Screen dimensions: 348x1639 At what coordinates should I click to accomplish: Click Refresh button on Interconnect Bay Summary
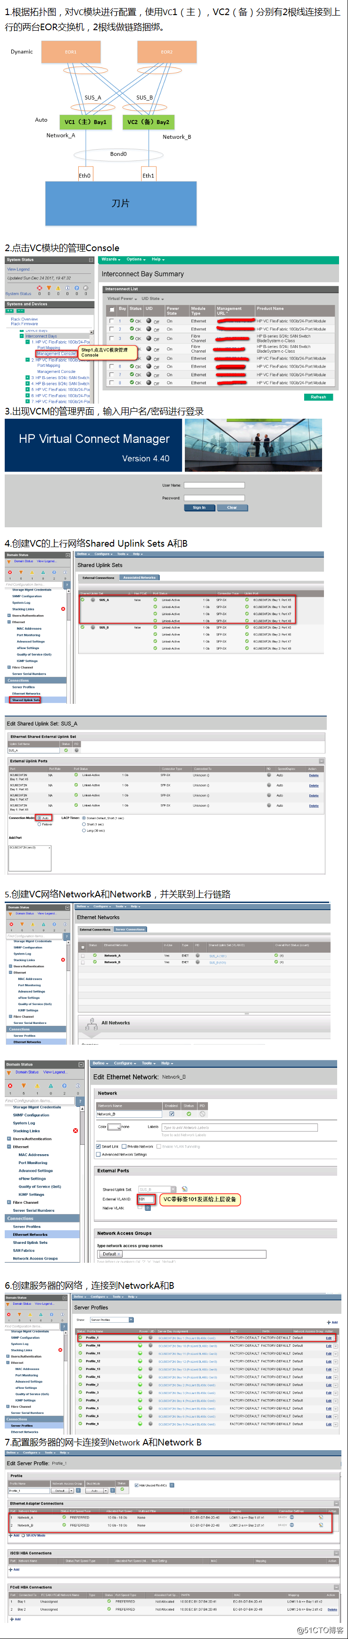point(319,397)
